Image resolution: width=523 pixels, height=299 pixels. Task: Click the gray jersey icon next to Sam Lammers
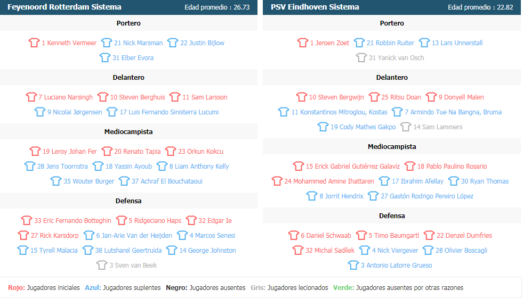point(406,127)
